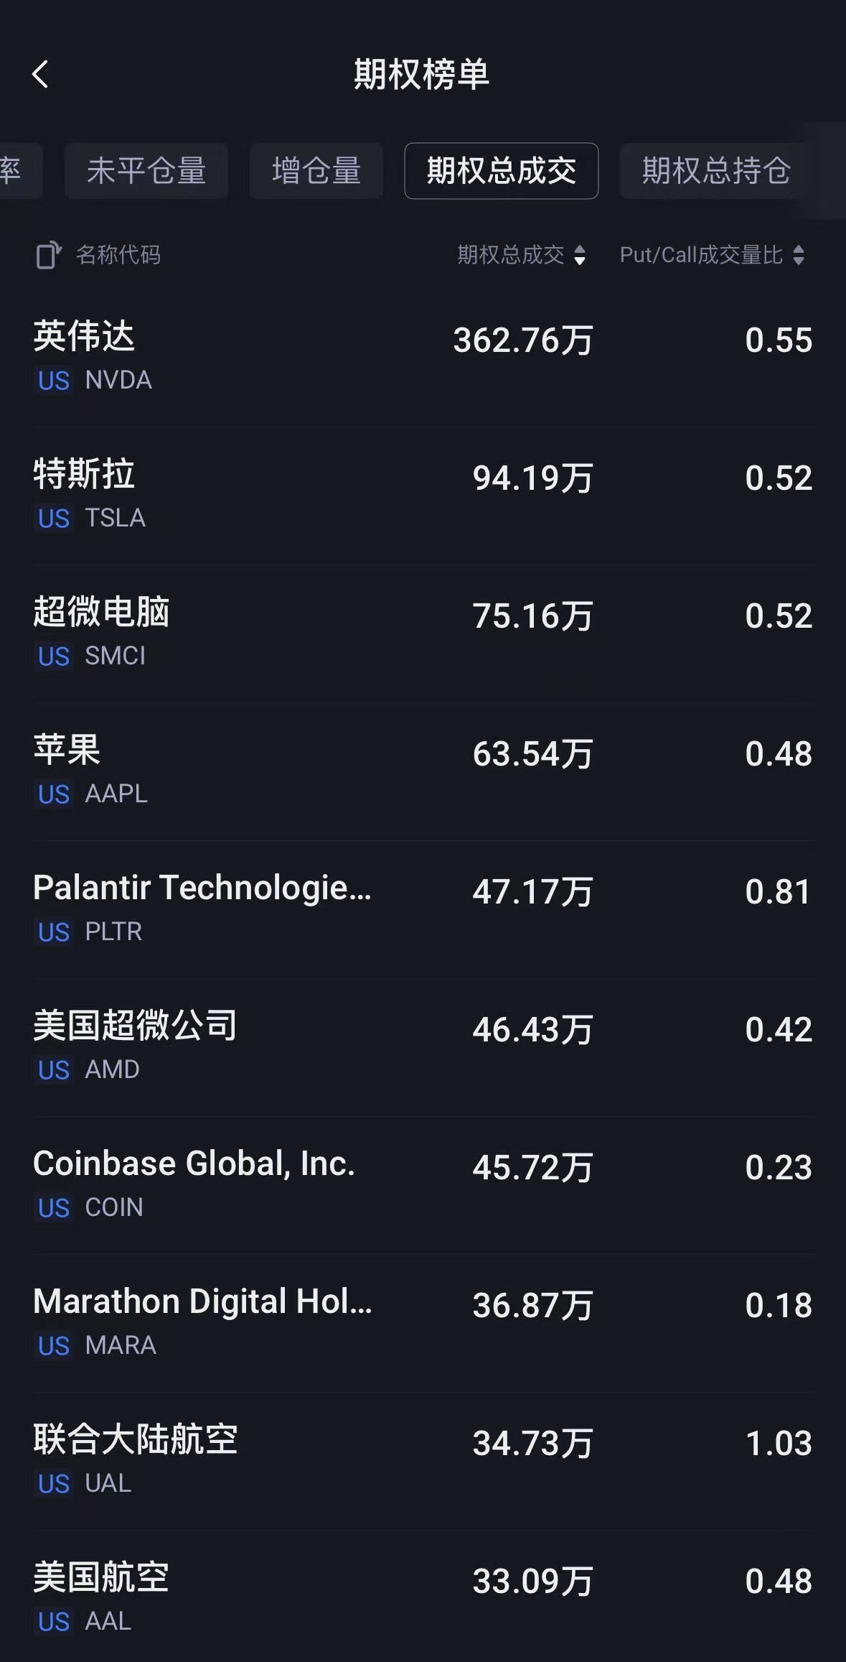Sort by Put/Call成交量比 column arrows

pos(798,256)
